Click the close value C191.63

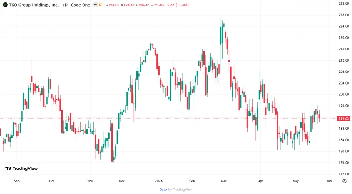pos(157,5)
